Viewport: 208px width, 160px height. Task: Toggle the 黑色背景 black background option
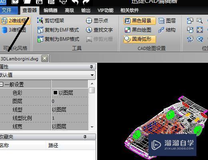click(x=140, y=21)
